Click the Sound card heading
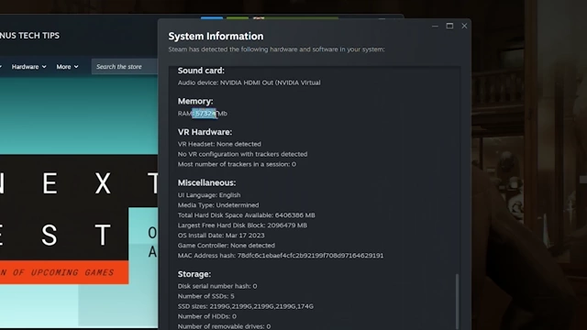The width and height of the screenshot is (587, 330). click(x=201, y=71)
